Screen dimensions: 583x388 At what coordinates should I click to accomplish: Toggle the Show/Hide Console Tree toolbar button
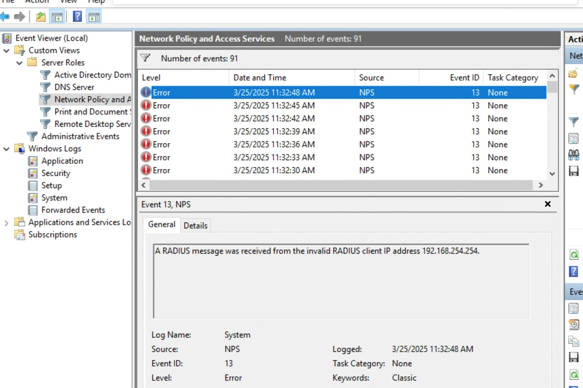pos(57,17)
